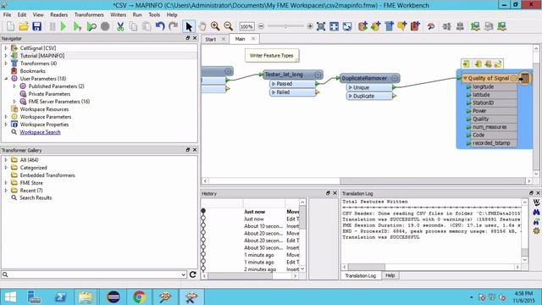Close the Transformer Gallery panel
This screenshot has width=542, height=305.
(x=195, y=150)
